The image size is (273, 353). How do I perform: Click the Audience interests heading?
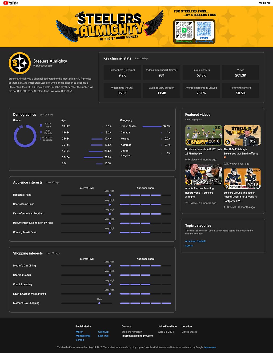28,182
